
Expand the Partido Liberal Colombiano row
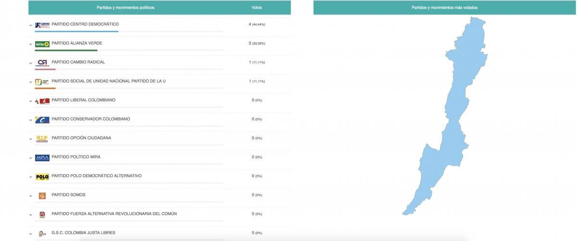pyautogui.click(x=31, y=101)
